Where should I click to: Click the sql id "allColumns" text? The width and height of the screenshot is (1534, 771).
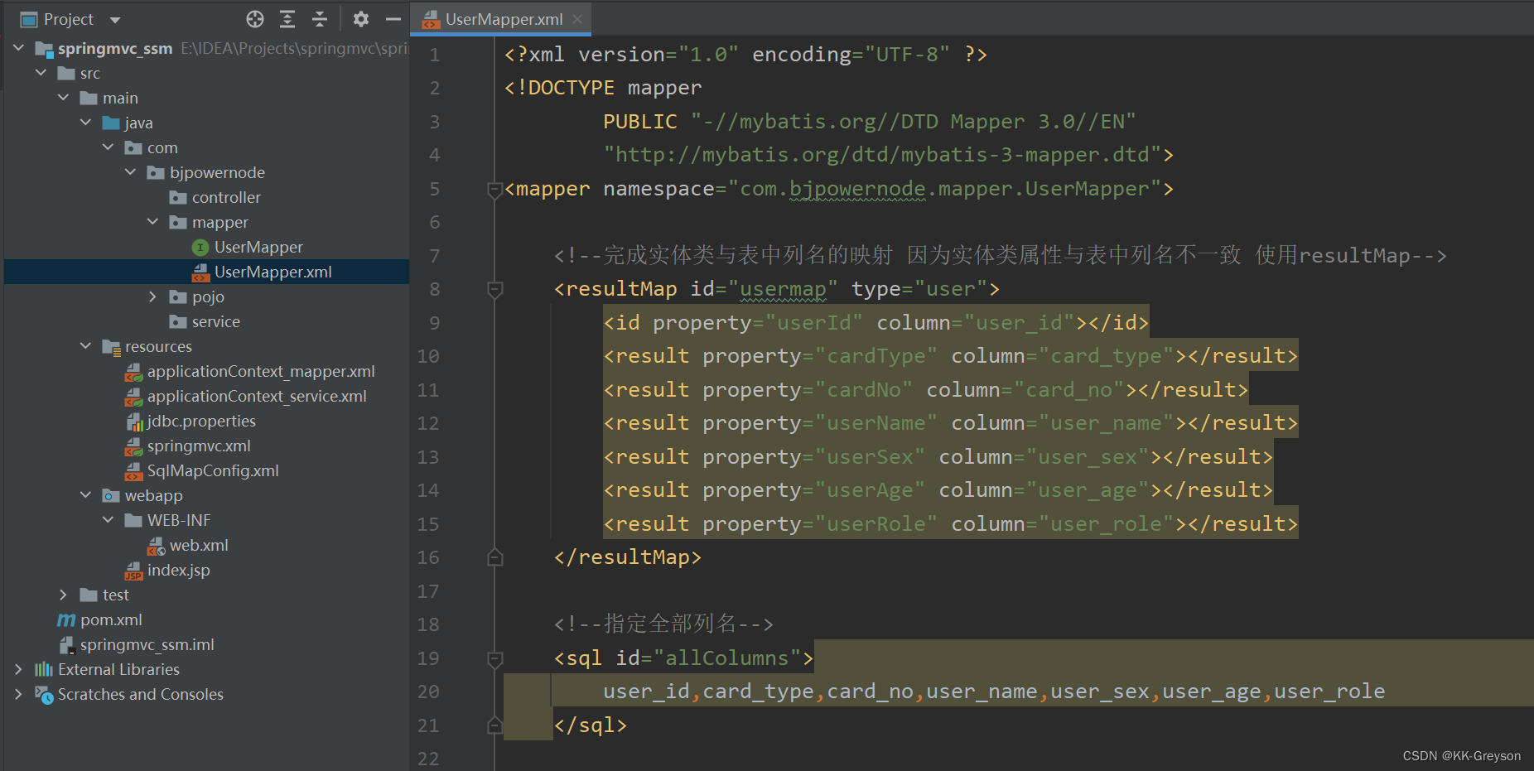(x=727, y=658)
